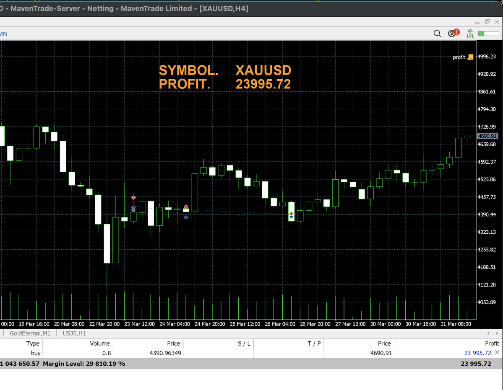The width and height of the screenshot is (503, 390).
Task: Switch to the US30,H1 chart tab
Action: (x=74, y=333)
